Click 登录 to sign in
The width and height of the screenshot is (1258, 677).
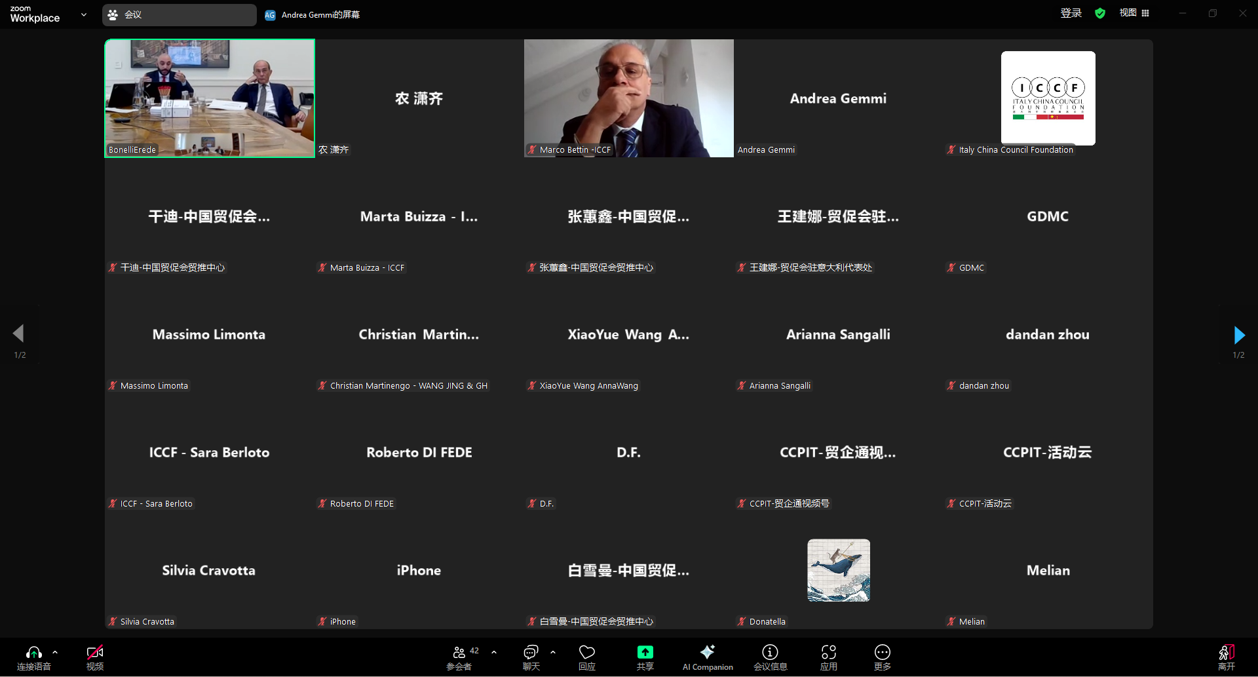tap(1070, 13)
